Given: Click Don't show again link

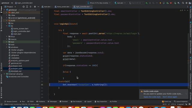Looking at the screenshot, I should click(x=170, y=97).
